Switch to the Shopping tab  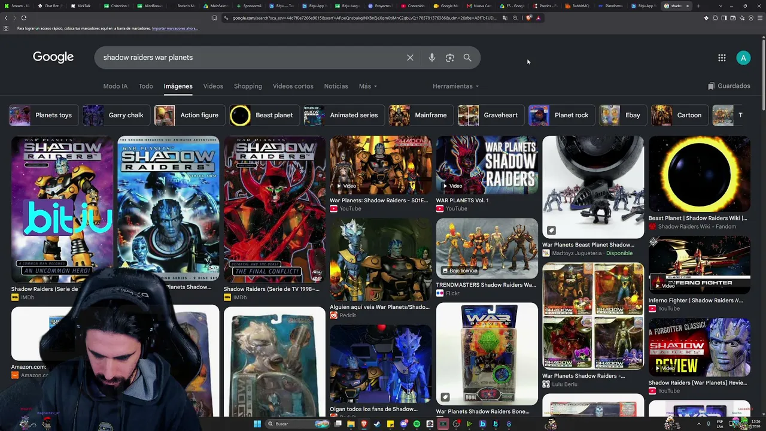click(248, 86)
